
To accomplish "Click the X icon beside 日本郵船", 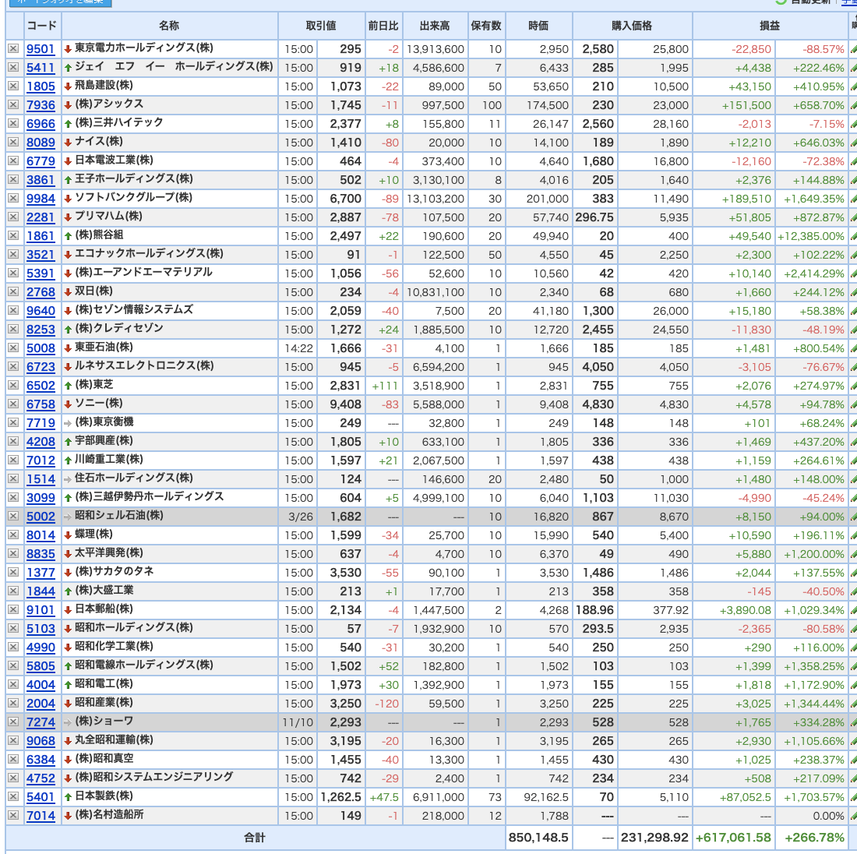I will 13,609.
